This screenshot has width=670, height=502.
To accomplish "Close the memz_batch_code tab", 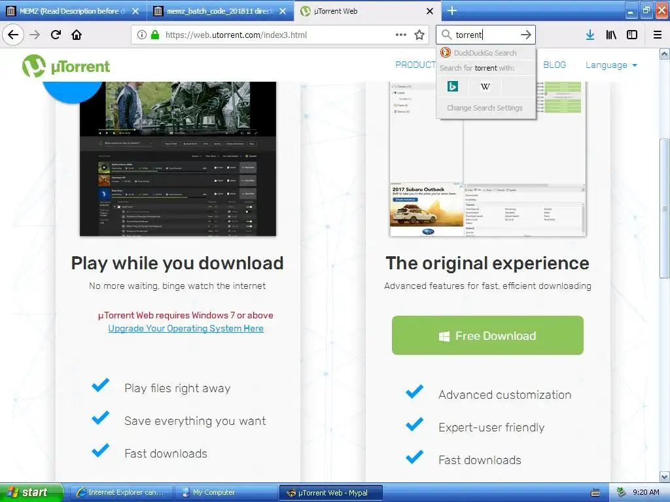I will [283, 11].
